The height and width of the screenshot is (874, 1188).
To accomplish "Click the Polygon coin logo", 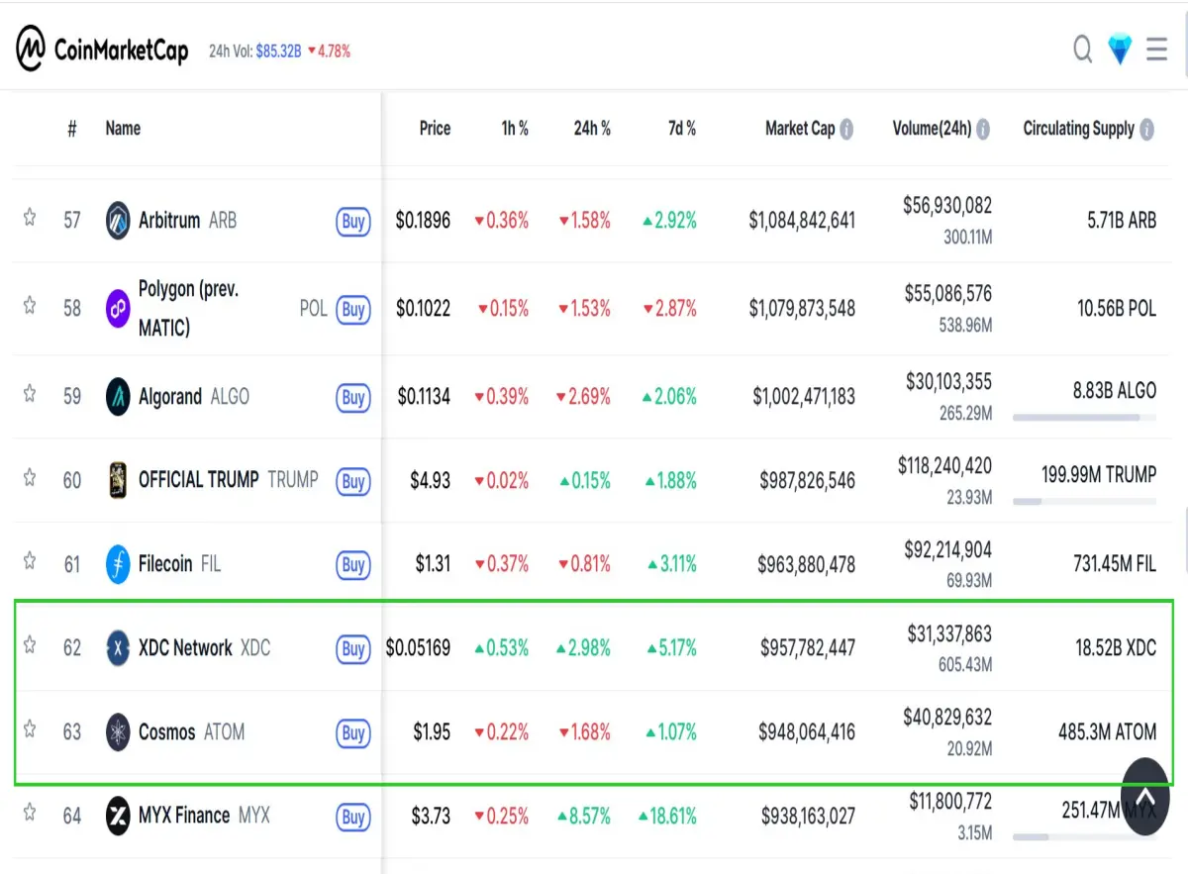I will click(118, 309).
